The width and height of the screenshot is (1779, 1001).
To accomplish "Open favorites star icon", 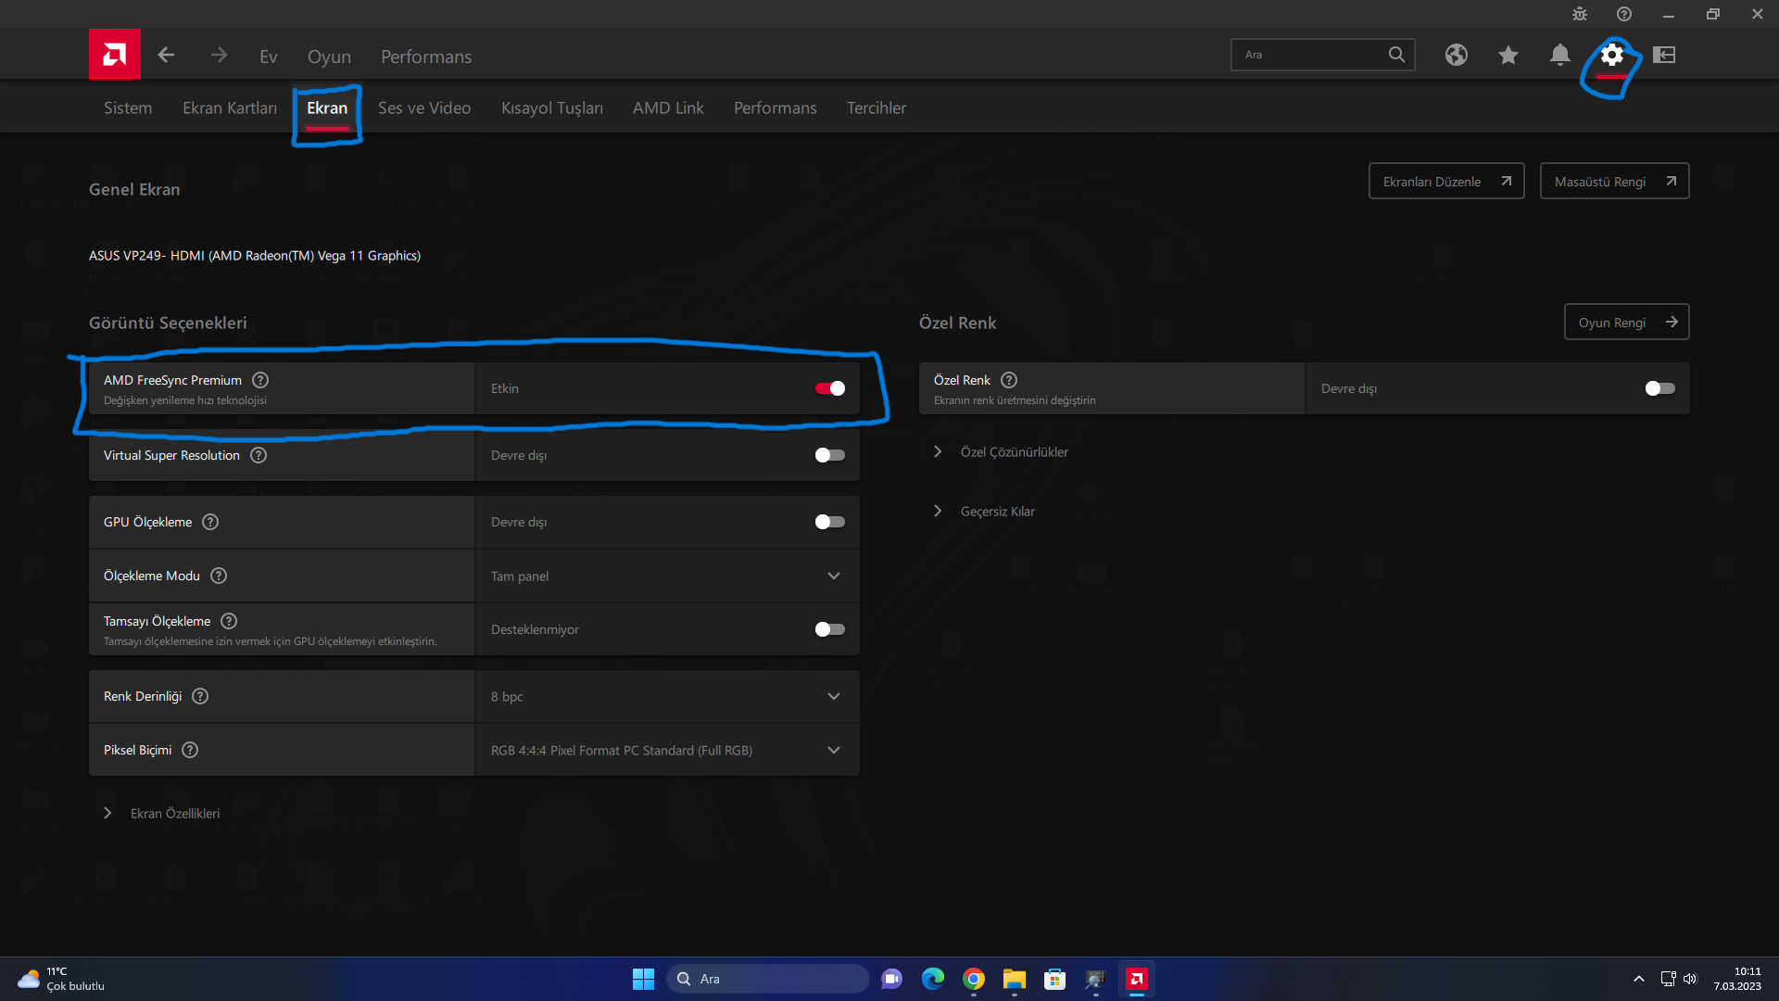I will (1508, 55).
